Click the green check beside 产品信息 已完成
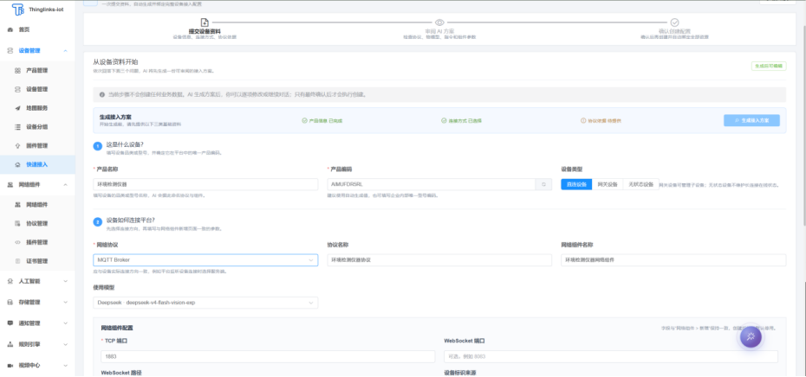 coord(304,120)
